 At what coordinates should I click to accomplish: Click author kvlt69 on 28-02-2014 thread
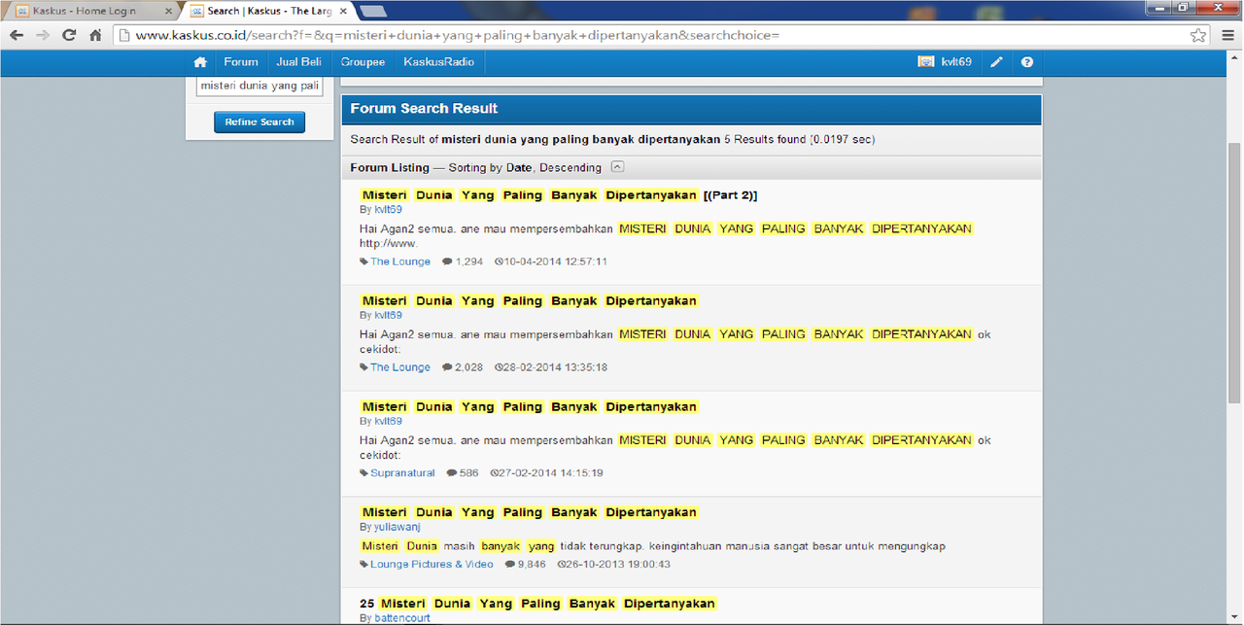click(x=388, y=315)
